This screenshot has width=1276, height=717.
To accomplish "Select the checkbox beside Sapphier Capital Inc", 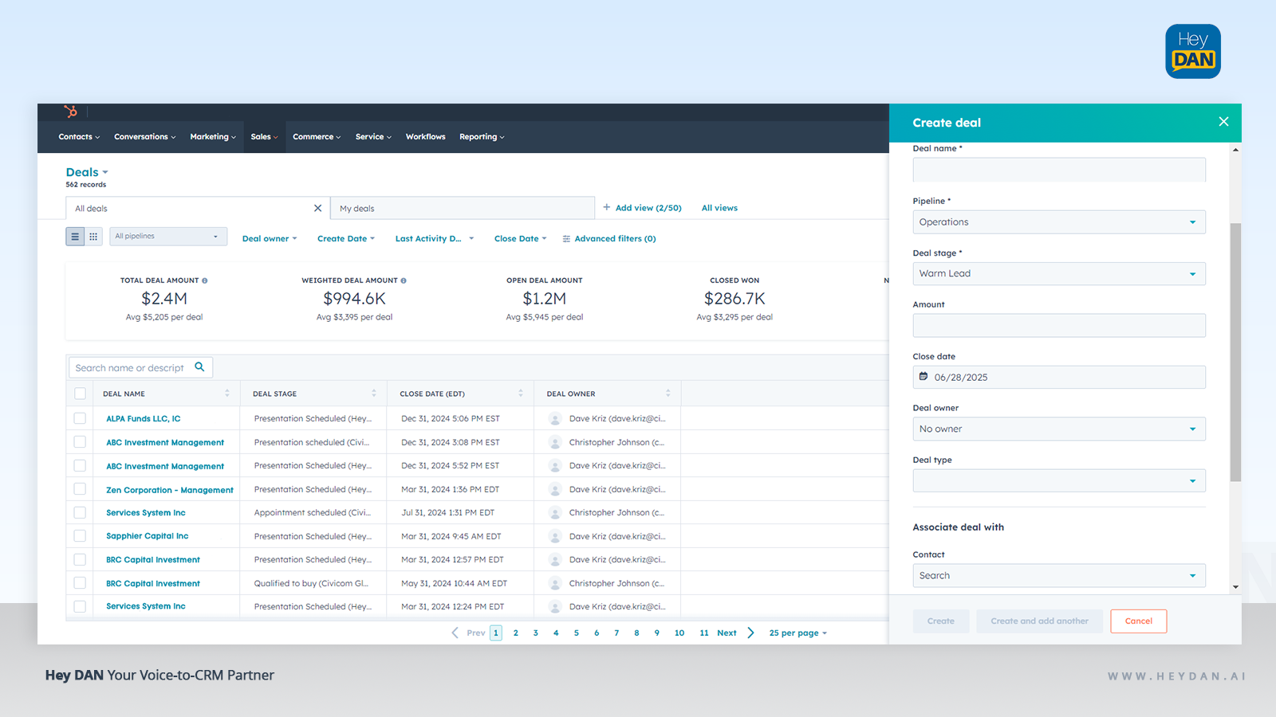I will pos(80,535).
